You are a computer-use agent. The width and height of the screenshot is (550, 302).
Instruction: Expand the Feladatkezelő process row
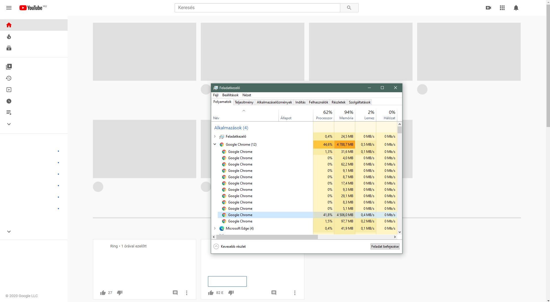tap(215, 136)
